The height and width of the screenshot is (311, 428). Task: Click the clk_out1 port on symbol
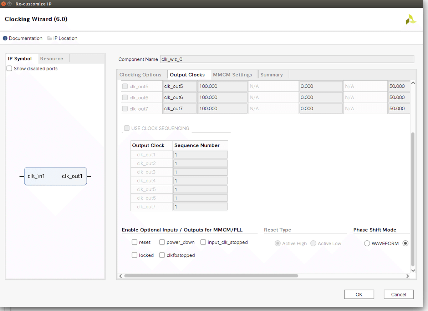tap(72, 176)
